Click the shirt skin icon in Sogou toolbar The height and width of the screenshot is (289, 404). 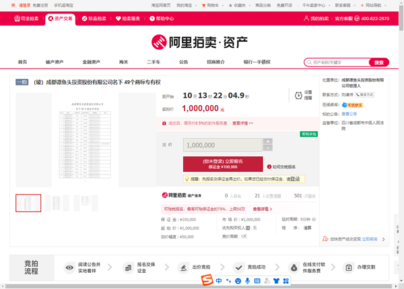pos(277,280)
